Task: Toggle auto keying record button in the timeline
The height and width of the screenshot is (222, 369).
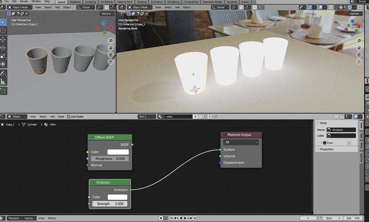Action: click(x=161, y=218)
